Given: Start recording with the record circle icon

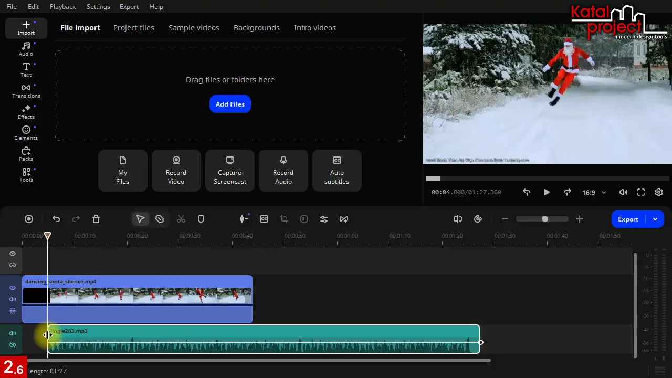Looking at the screenshot, I should (29, 219).
